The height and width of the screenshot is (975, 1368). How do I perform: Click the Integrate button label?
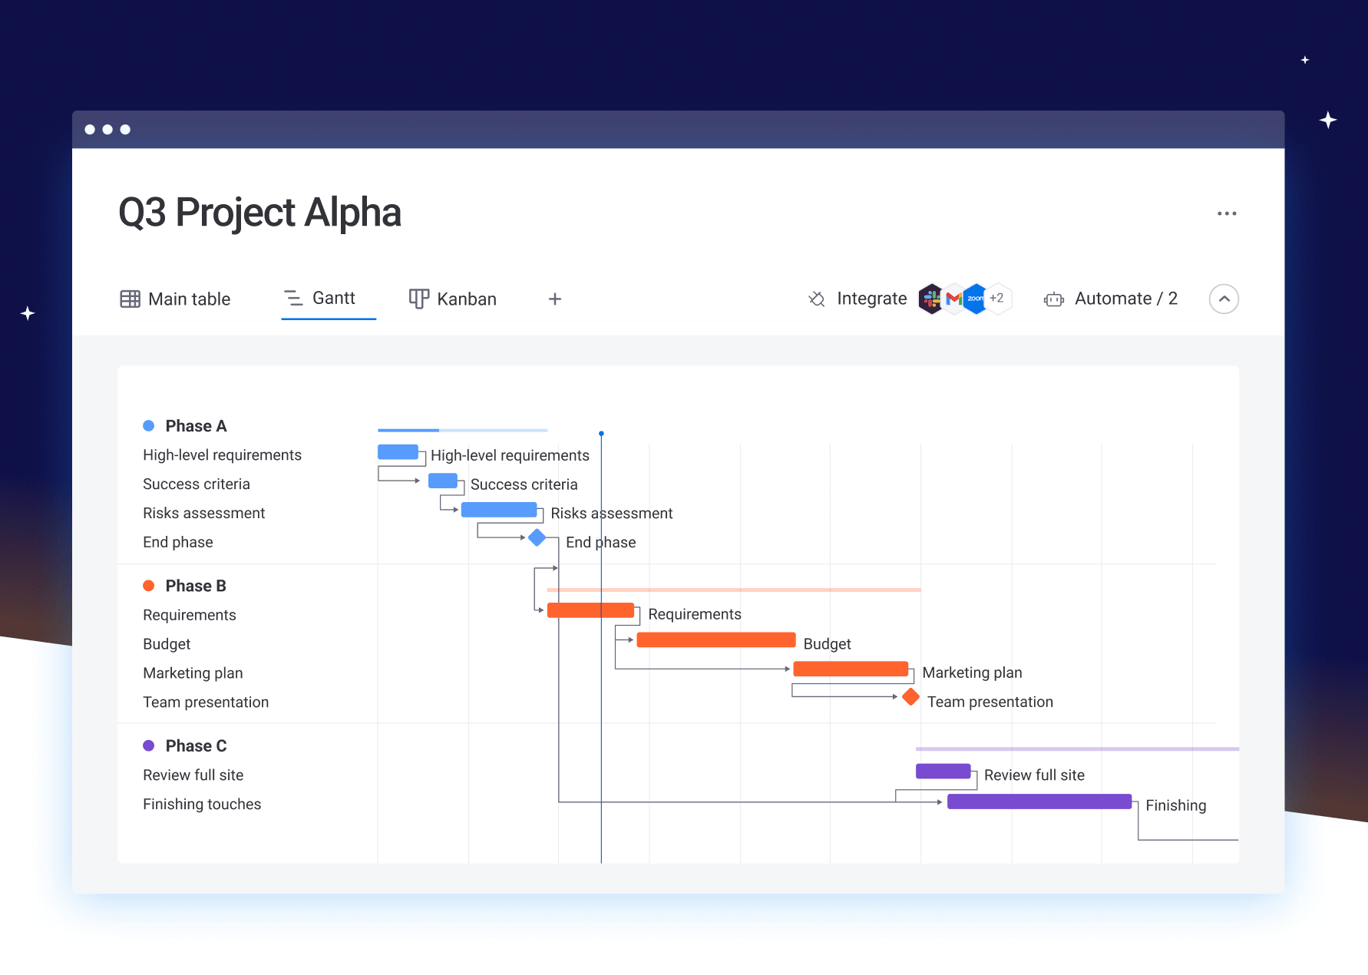pyautogui.click(x=871, y=299)
